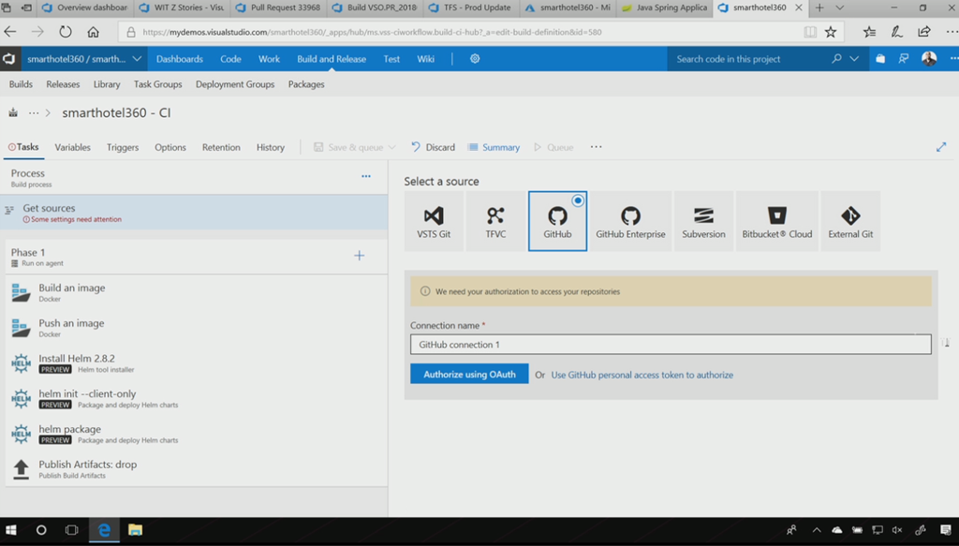This screenshot has width=959, height=546.
Task: Open the smarthotel360 project dropdown
Action: click(x=138, y=59)
